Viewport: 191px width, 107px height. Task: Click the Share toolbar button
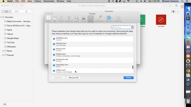pyautogui.click(x=164, y=6)
